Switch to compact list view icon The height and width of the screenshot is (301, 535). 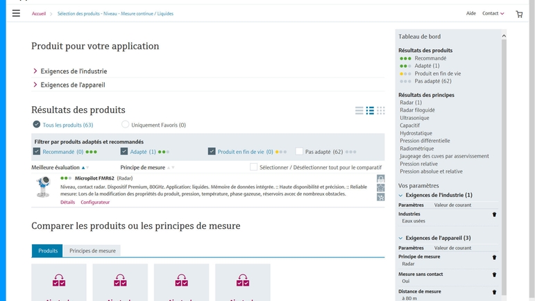(359, 110)
